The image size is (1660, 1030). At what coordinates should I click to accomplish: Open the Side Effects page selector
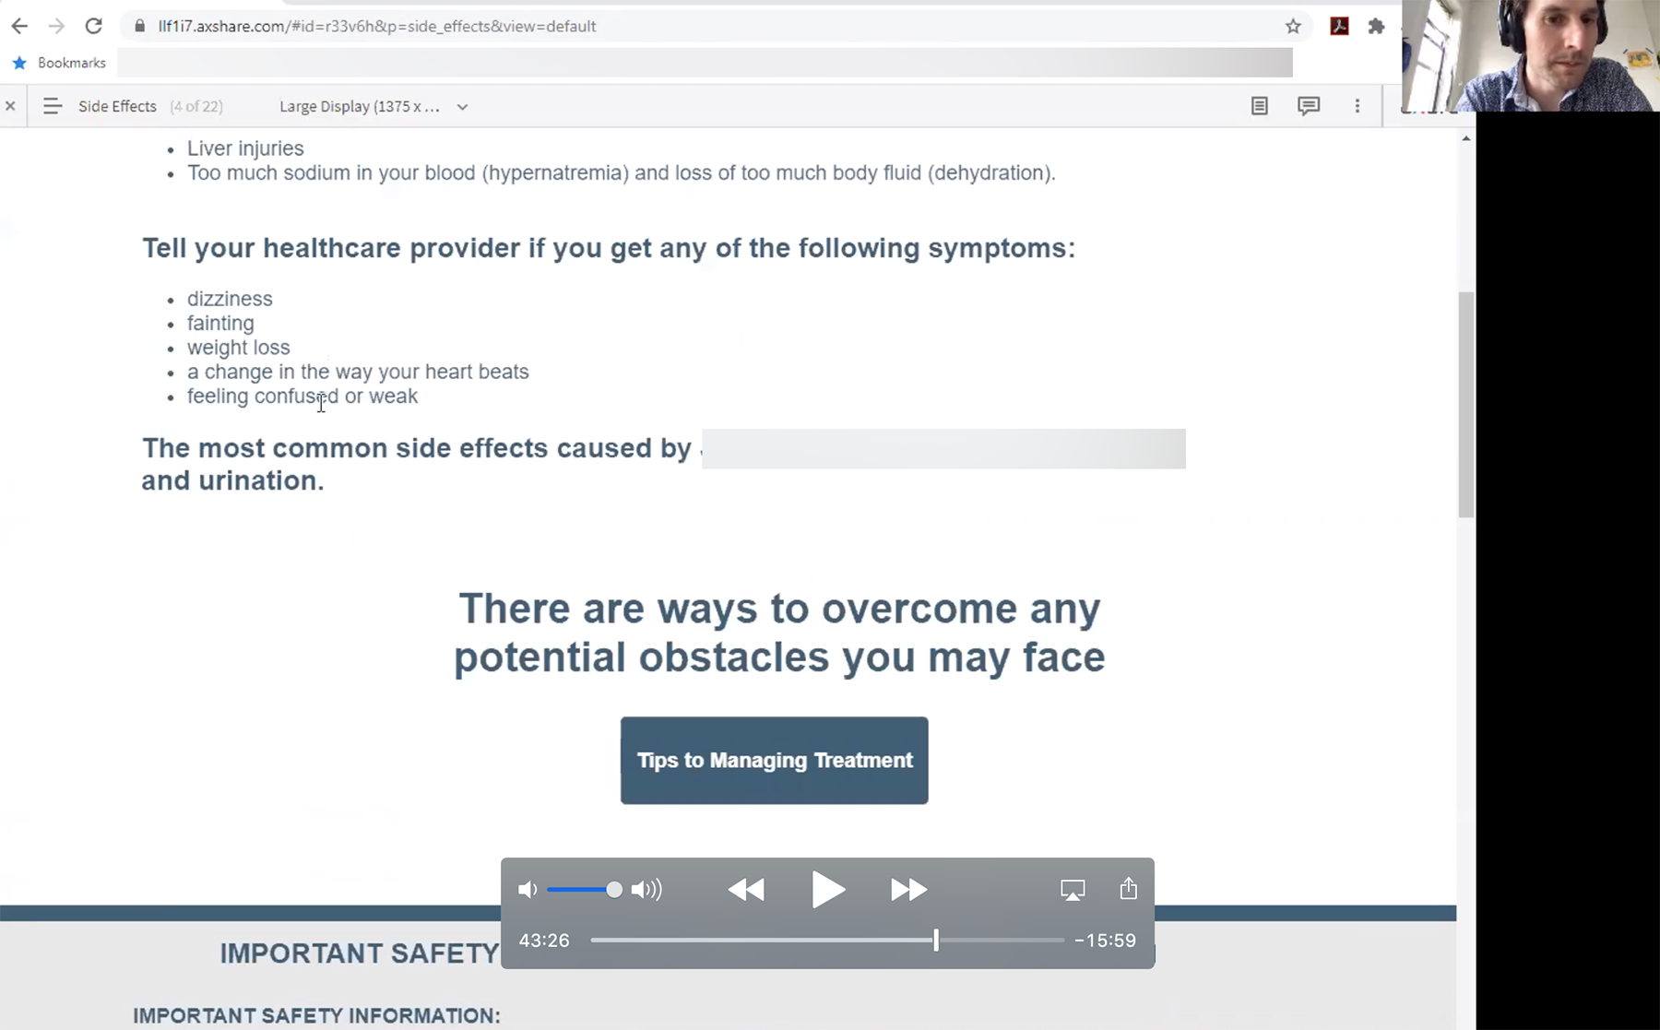117,106
